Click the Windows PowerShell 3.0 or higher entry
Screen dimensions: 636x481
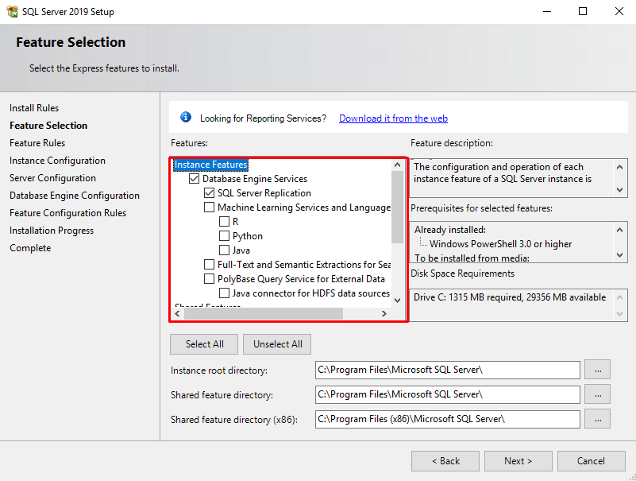(x=500, y=244)
